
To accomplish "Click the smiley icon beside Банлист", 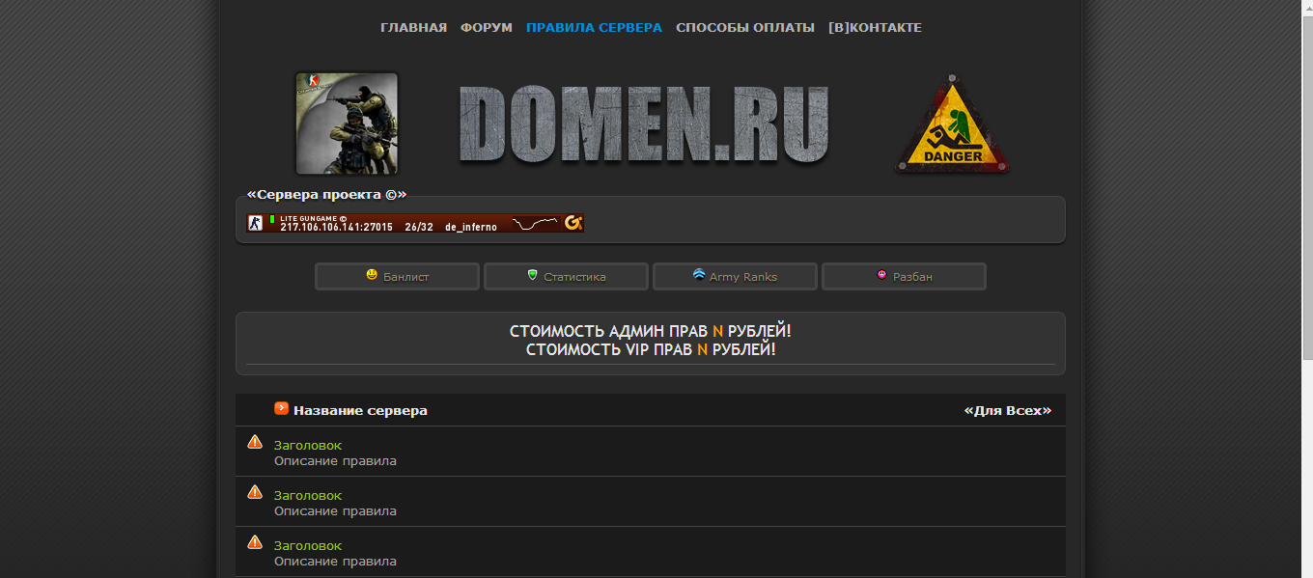I will tap(372, 275).
